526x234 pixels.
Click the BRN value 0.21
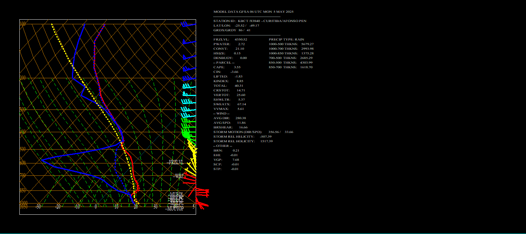[x=236, y=150]
